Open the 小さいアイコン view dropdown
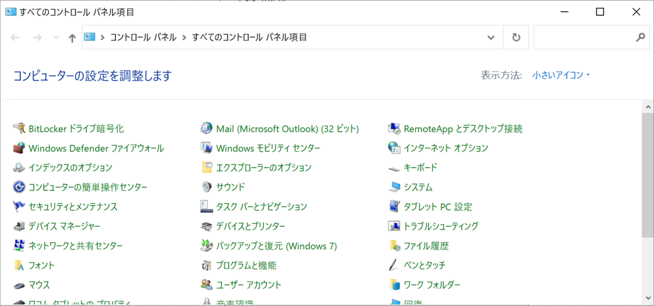This screenshot has width=654, height=306. point(561,75)
